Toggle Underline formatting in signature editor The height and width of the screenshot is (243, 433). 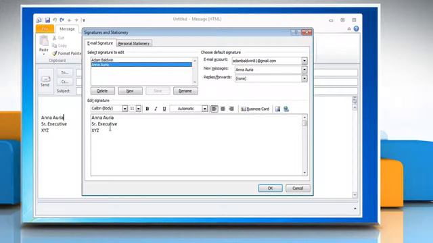click(x=164, y=109)
